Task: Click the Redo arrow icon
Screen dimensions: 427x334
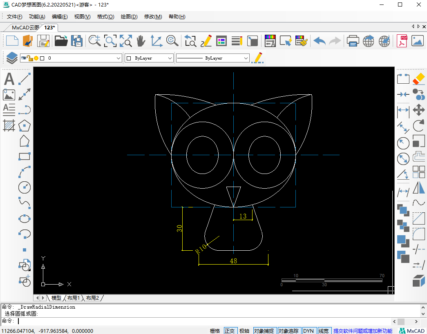Action: coord(335,41)
